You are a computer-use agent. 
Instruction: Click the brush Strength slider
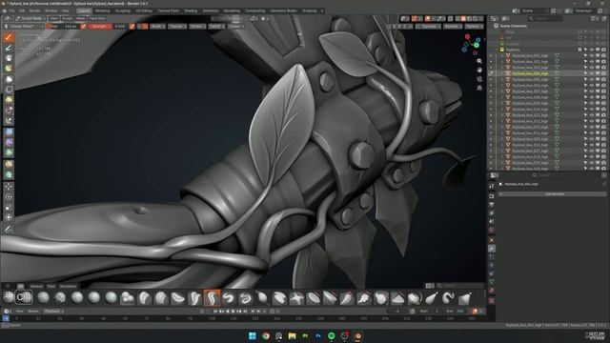[x=109, y=26]
